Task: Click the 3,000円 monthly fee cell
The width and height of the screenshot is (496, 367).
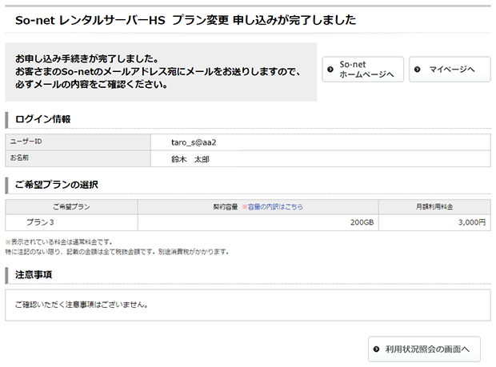Action: coord(472,222)
